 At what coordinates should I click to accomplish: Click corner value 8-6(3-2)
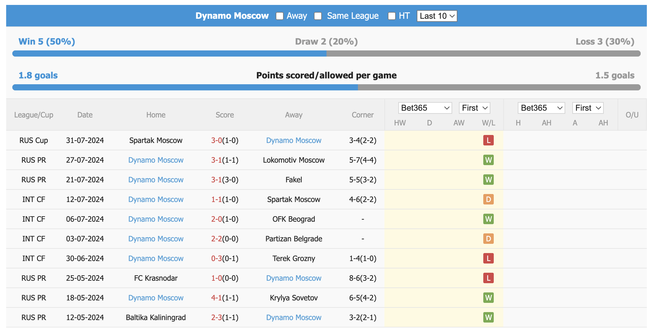tap(363, 278)
